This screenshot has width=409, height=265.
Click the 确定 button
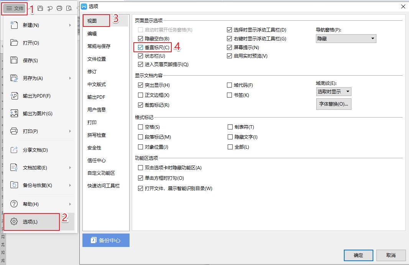click(358, 255)
